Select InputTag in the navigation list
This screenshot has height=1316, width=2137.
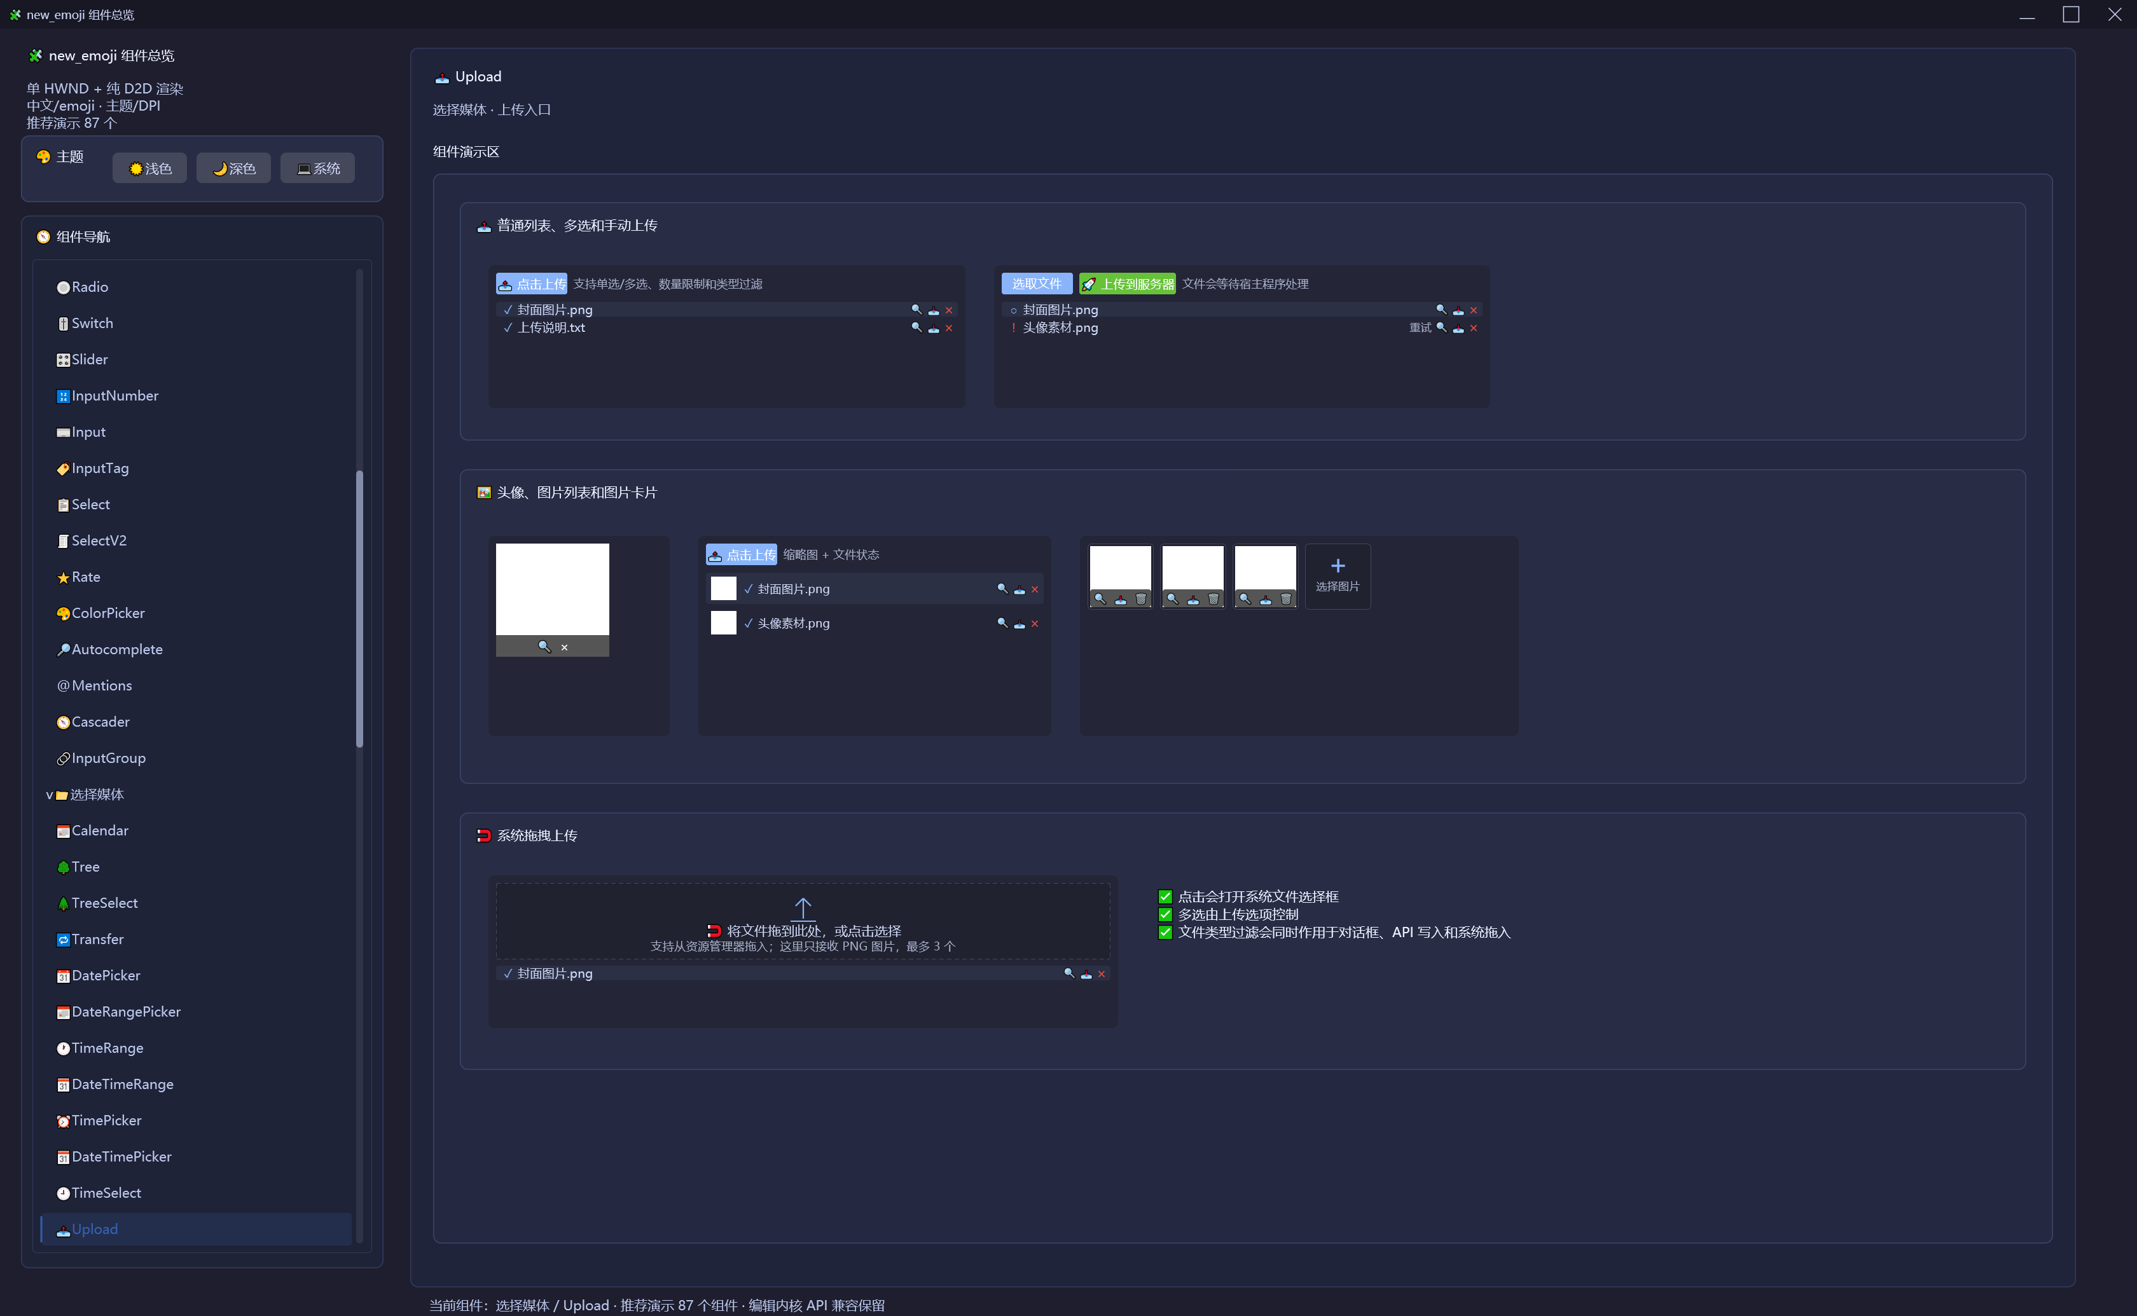(196, 469)
